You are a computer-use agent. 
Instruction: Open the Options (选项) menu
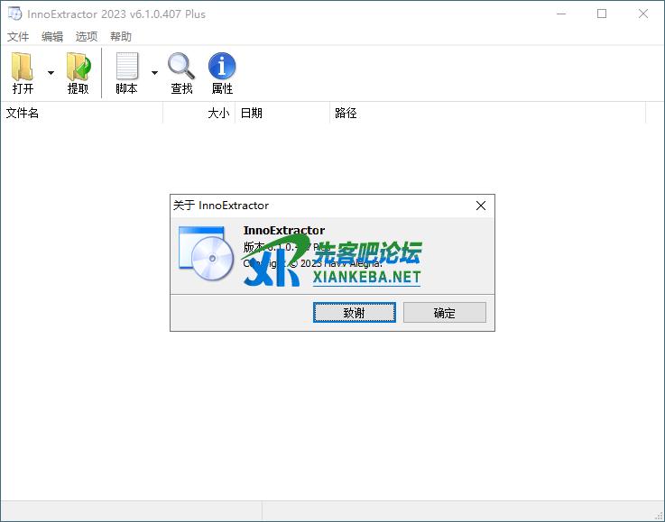(x=87, y=37)
